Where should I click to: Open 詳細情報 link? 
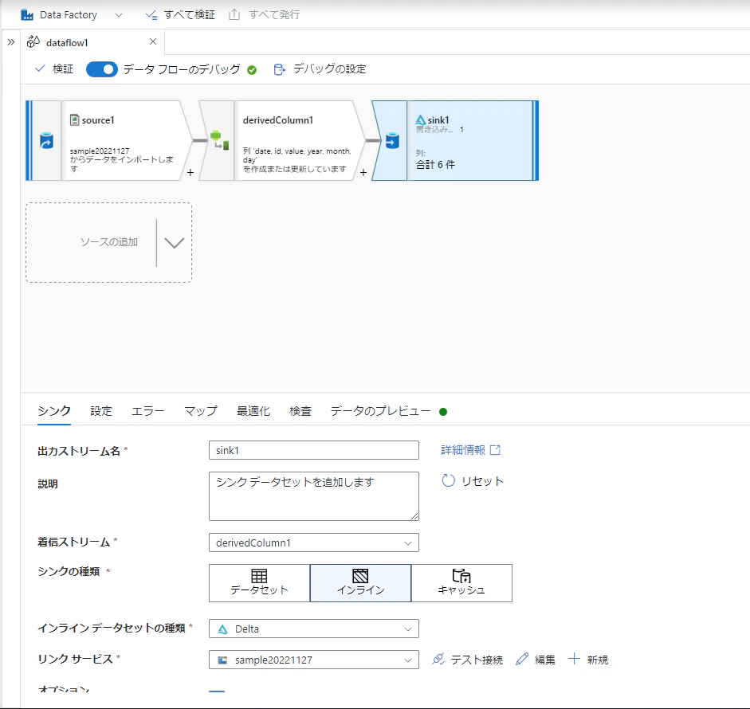coord(471,450)
